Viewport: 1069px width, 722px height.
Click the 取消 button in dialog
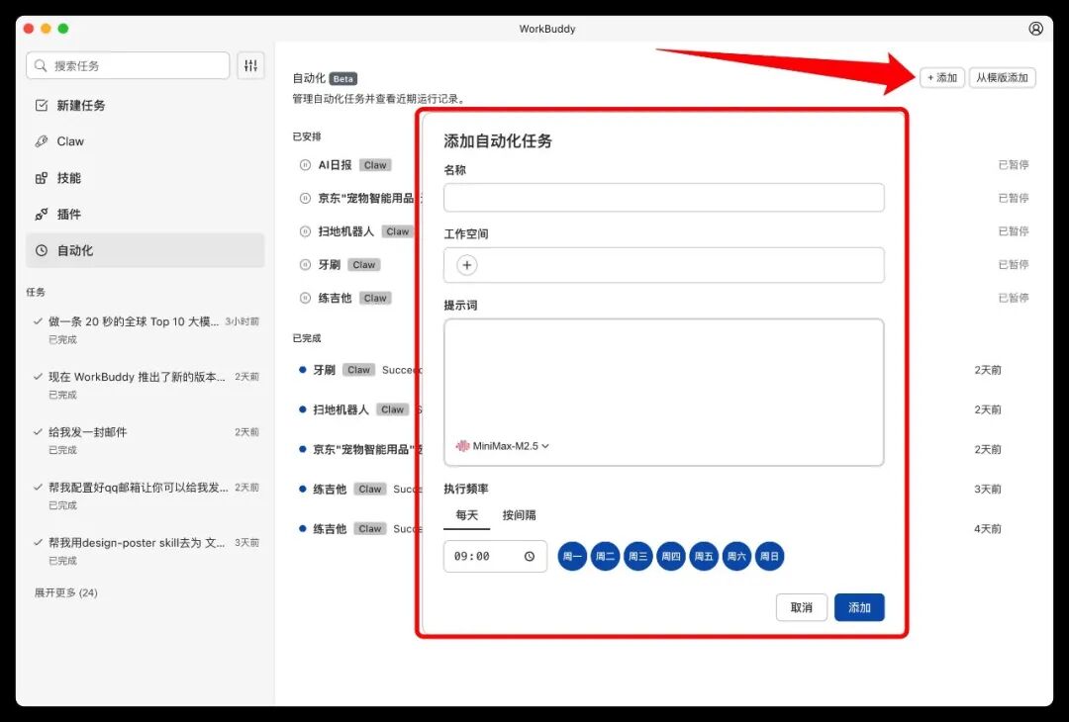(801, 607)
